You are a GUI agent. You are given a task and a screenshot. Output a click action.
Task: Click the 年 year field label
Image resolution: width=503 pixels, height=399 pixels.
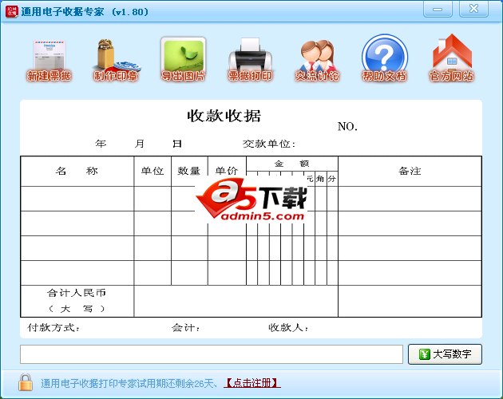[101, 144]
